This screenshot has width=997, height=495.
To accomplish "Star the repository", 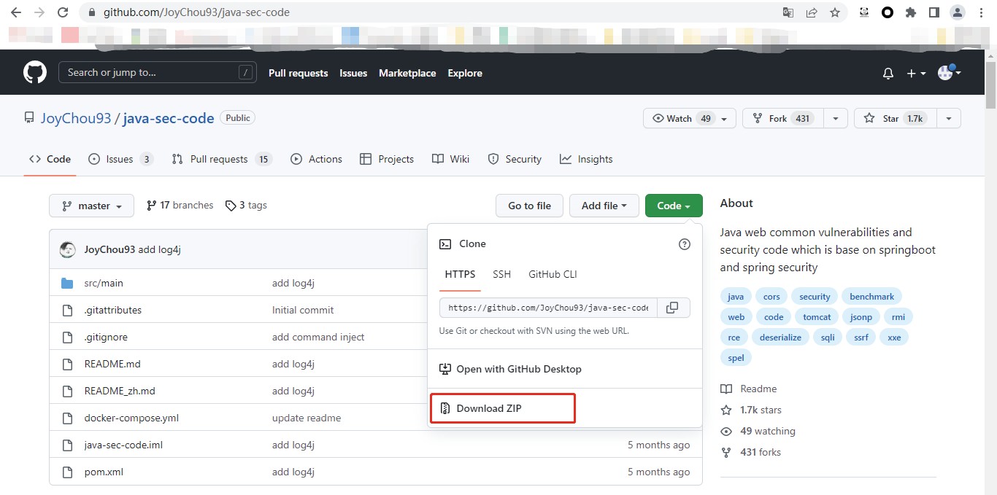I will tap(895, 118).
